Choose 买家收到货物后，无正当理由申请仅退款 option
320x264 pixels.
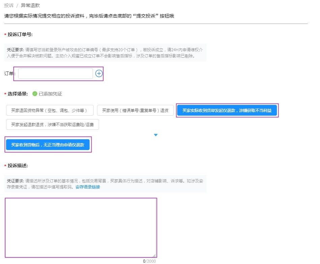coord(48,145)
